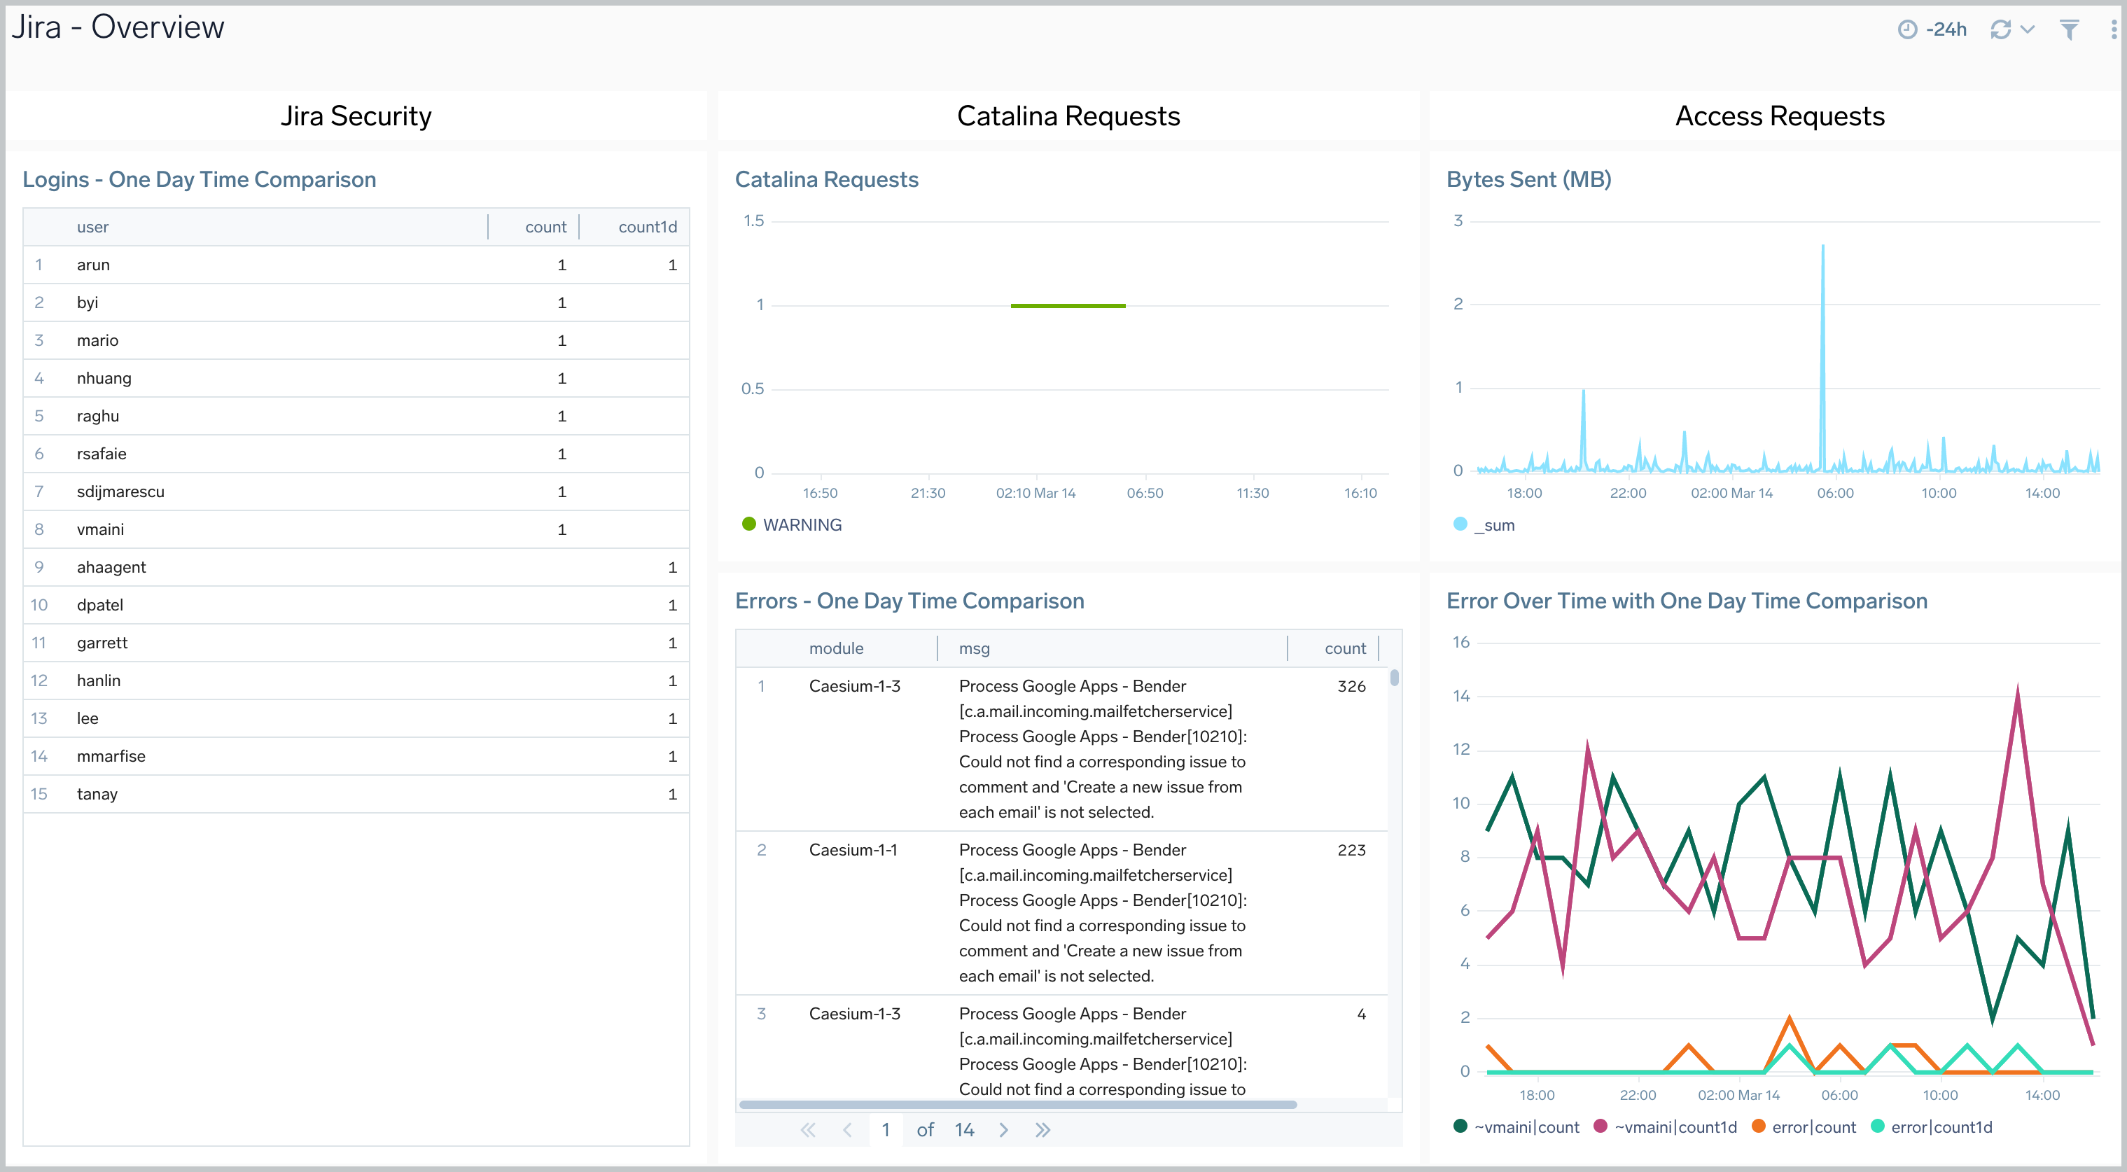Open the Logins - One Day Time Comparison panel title
The width and height of the screenshot is (2127, 1172).
(199, 179)
